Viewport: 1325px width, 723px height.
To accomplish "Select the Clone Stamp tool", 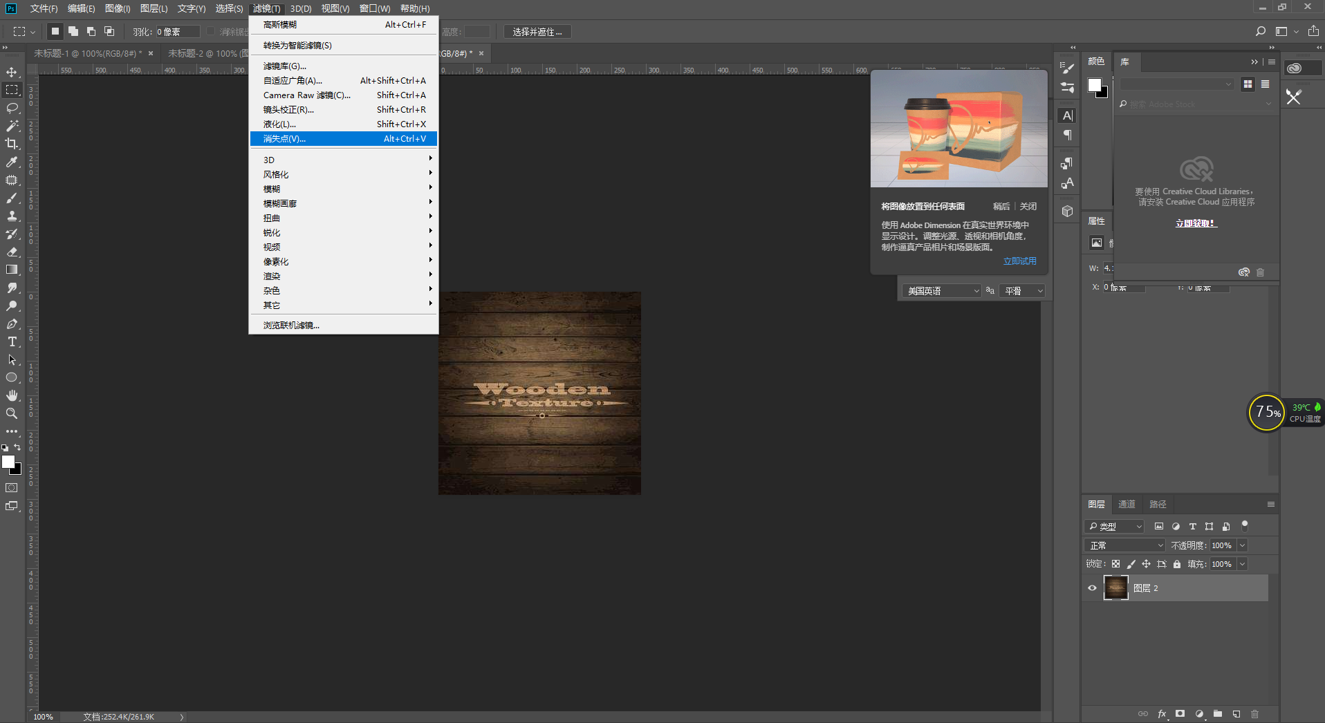I will [12, 216].
